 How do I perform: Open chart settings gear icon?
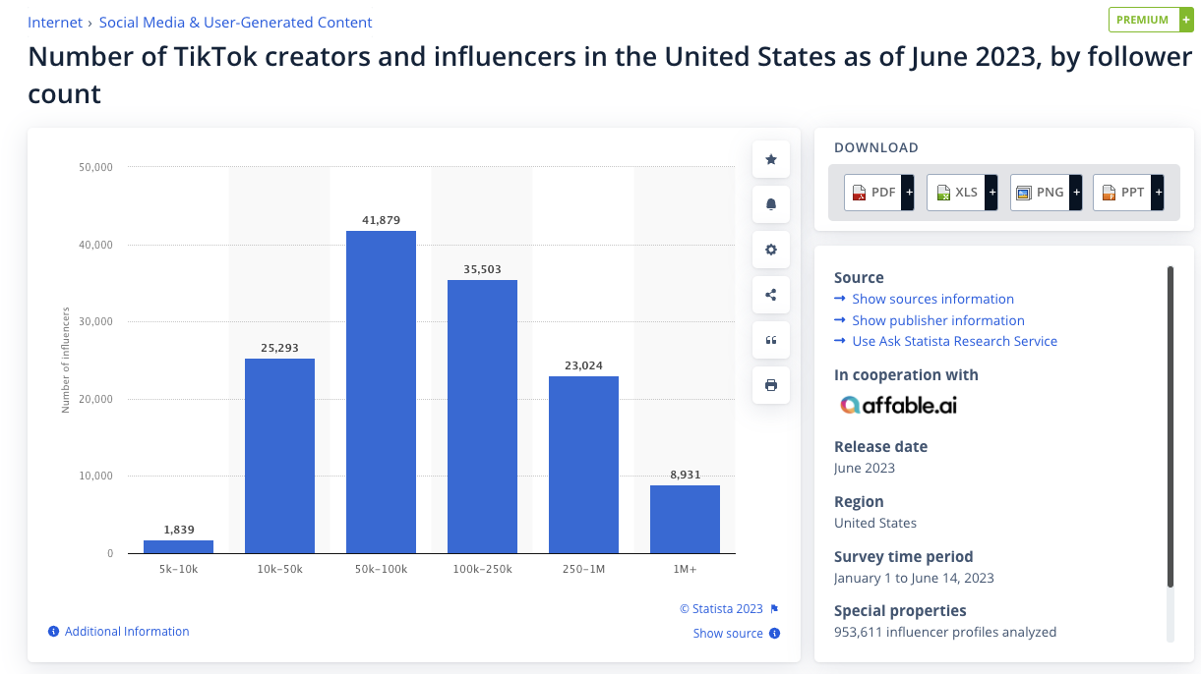pyautogui.click(x=771, y=250)
